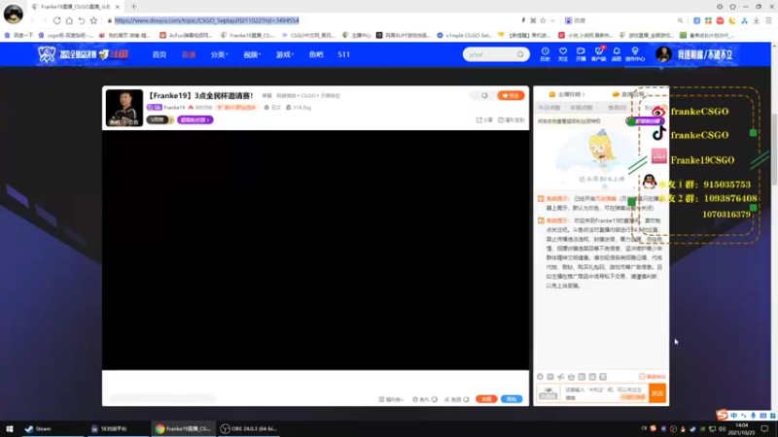Open a new browser tab with plus button
Image resolution: width=778 pixels, height=437 pixels.
point(133,7)
